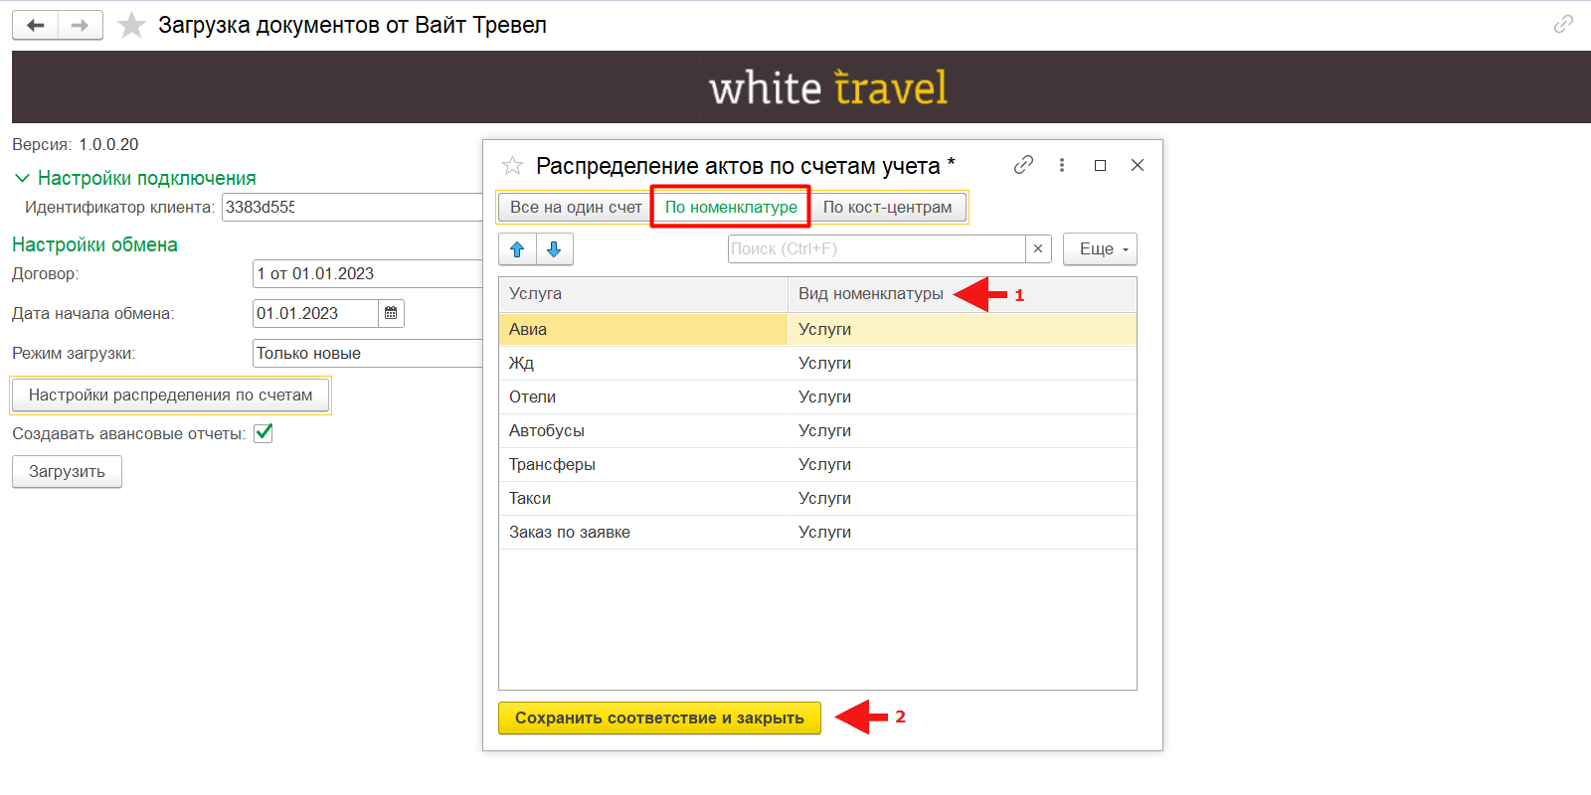Switch to the 'По кост-центрам' tab
This screenshot has width=1591, height=795.
[x=887, y=208]
